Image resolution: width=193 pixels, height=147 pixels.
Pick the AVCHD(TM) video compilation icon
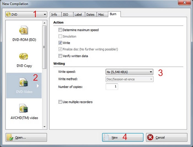24,108
